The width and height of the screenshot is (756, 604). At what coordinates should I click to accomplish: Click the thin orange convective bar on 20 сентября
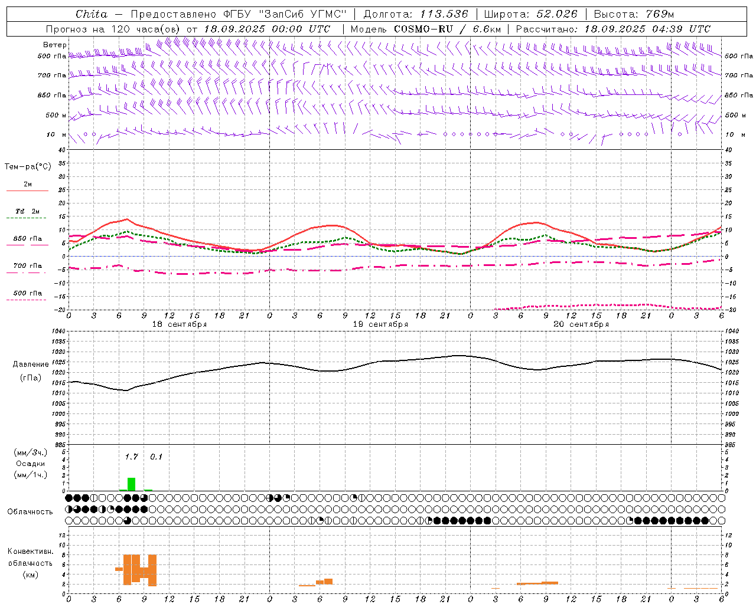tap(537, 583)
